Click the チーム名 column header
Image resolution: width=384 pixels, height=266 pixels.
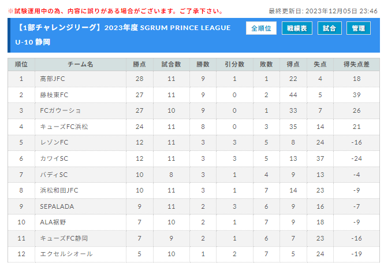[x=80, y=65]
